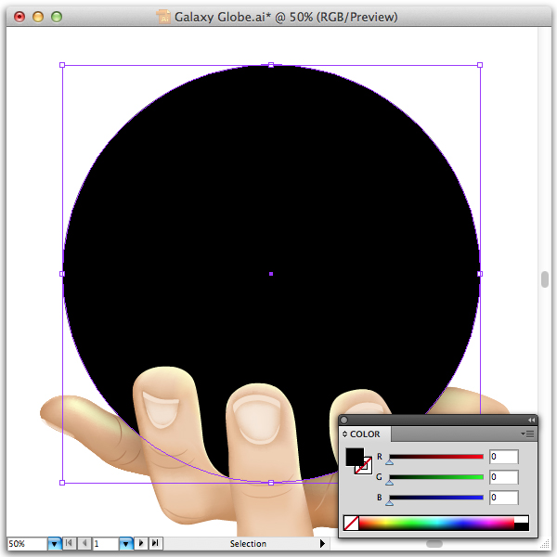Click the None swatch in color spectrum bar

[x=351, y=524]
